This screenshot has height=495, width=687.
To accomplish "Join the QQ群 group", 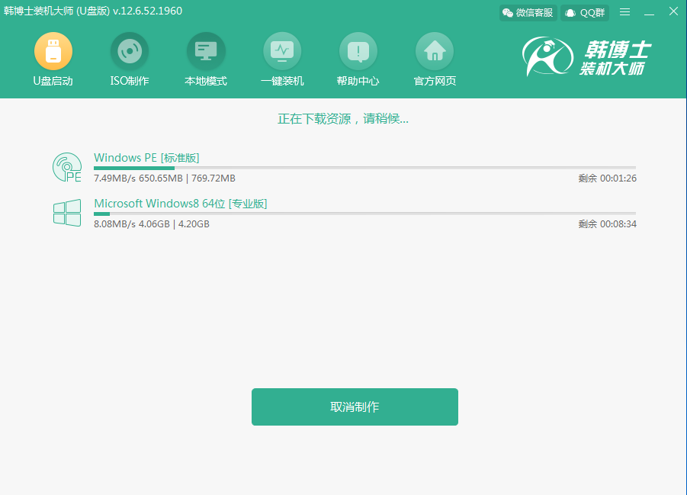I will coord(584,12).
